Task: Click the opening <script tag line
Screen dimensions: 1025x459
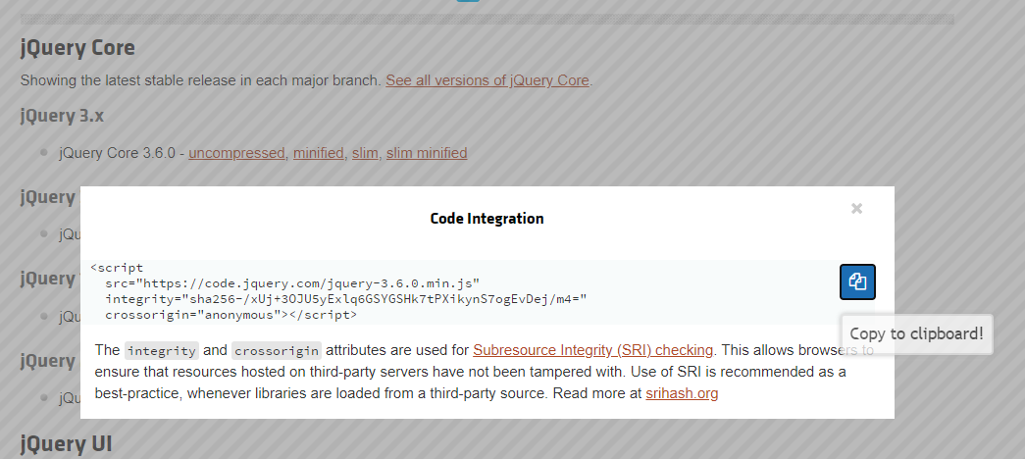Action: 117,268
